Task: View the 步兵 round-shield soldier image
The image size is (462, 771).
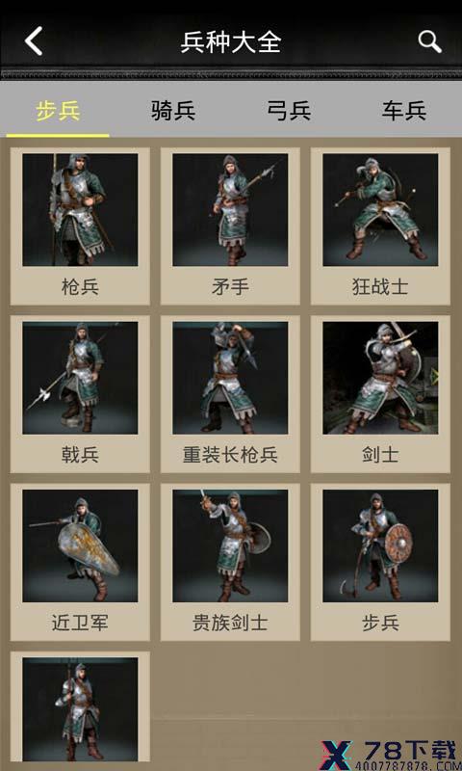Action: [380, 545]
